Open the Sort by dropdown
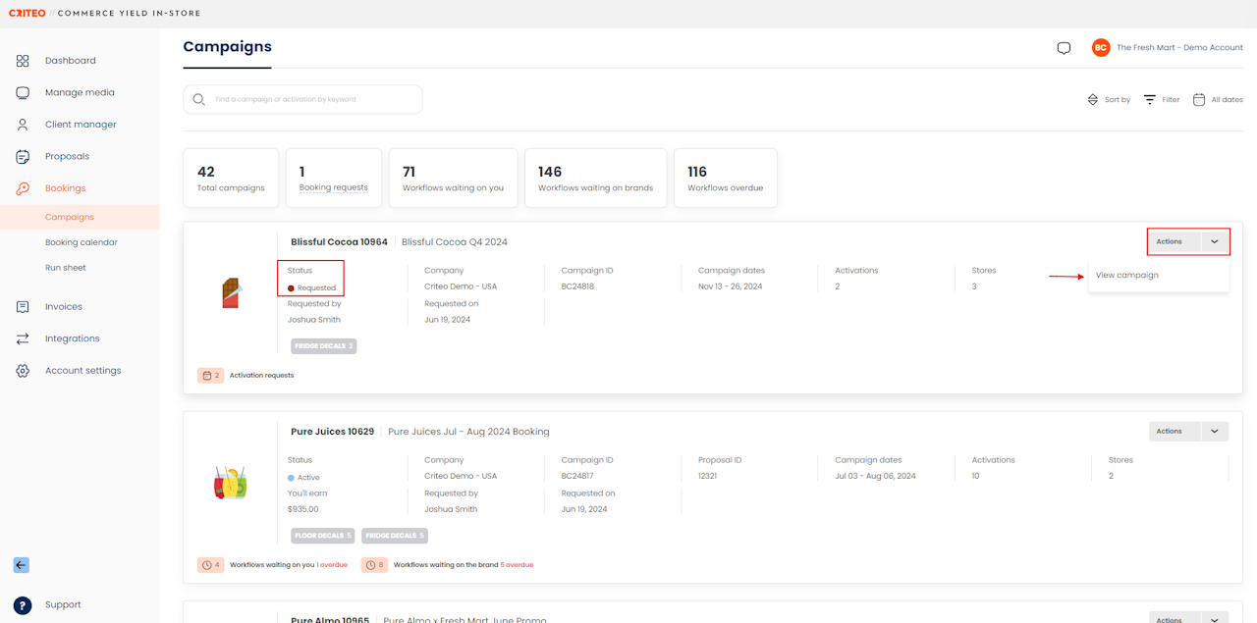Image resolution: width=1257 pixels, height=623 pixels. (1109, 100)
